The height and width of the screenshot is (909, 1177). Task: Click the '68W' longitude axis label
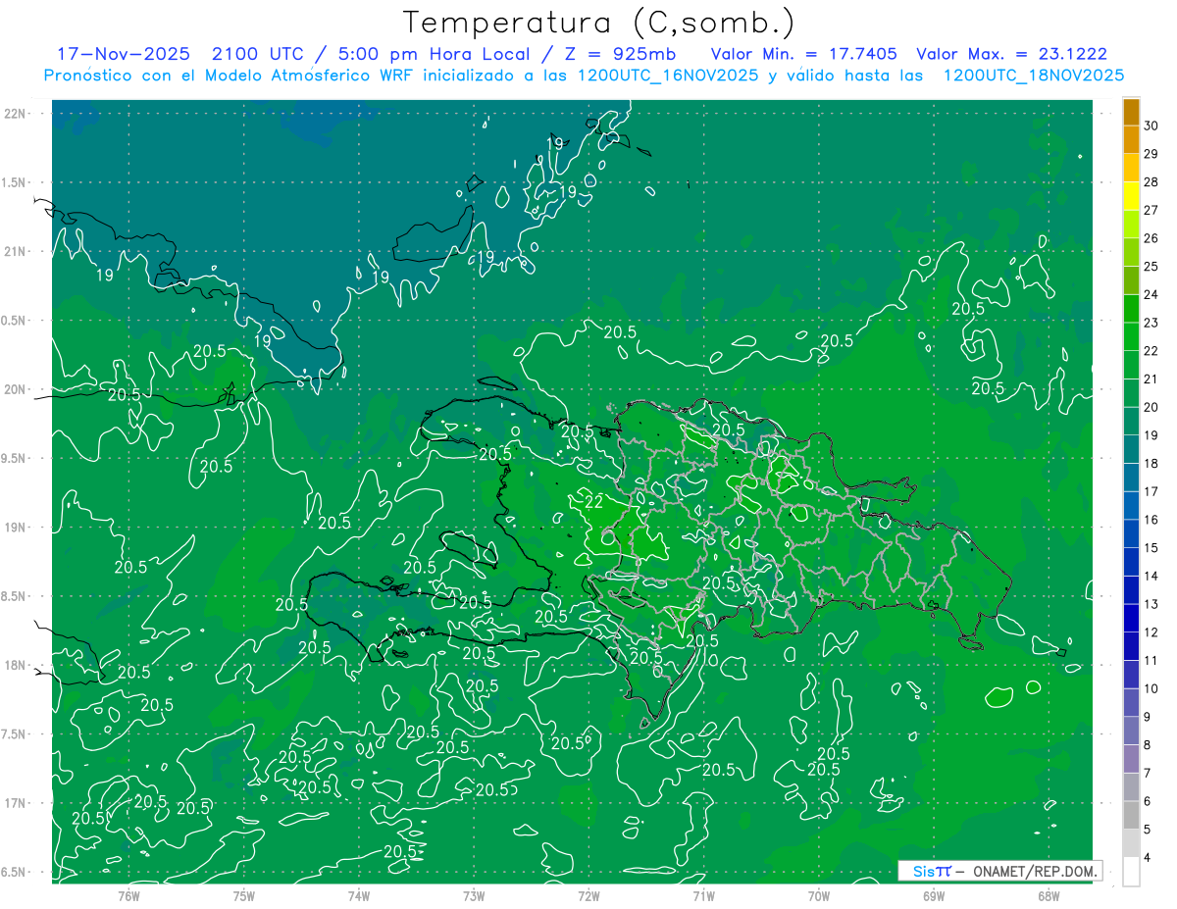click(1049, 895)
